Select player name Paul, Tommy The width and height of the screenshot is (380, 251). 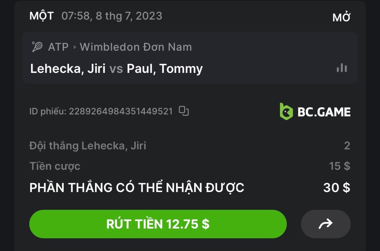(165, 68)
